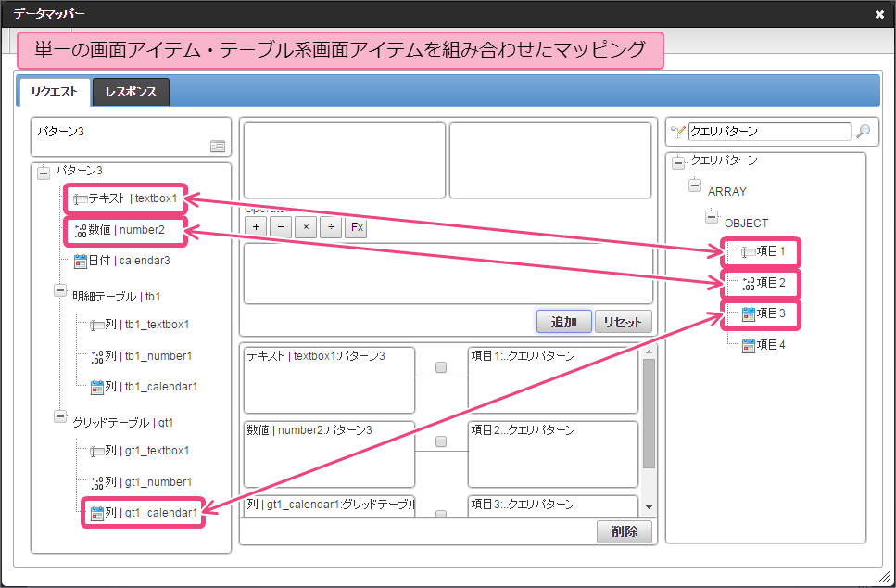Collapse the ARRAY node in query tree

pyautogui.click(x=696, y=186)
